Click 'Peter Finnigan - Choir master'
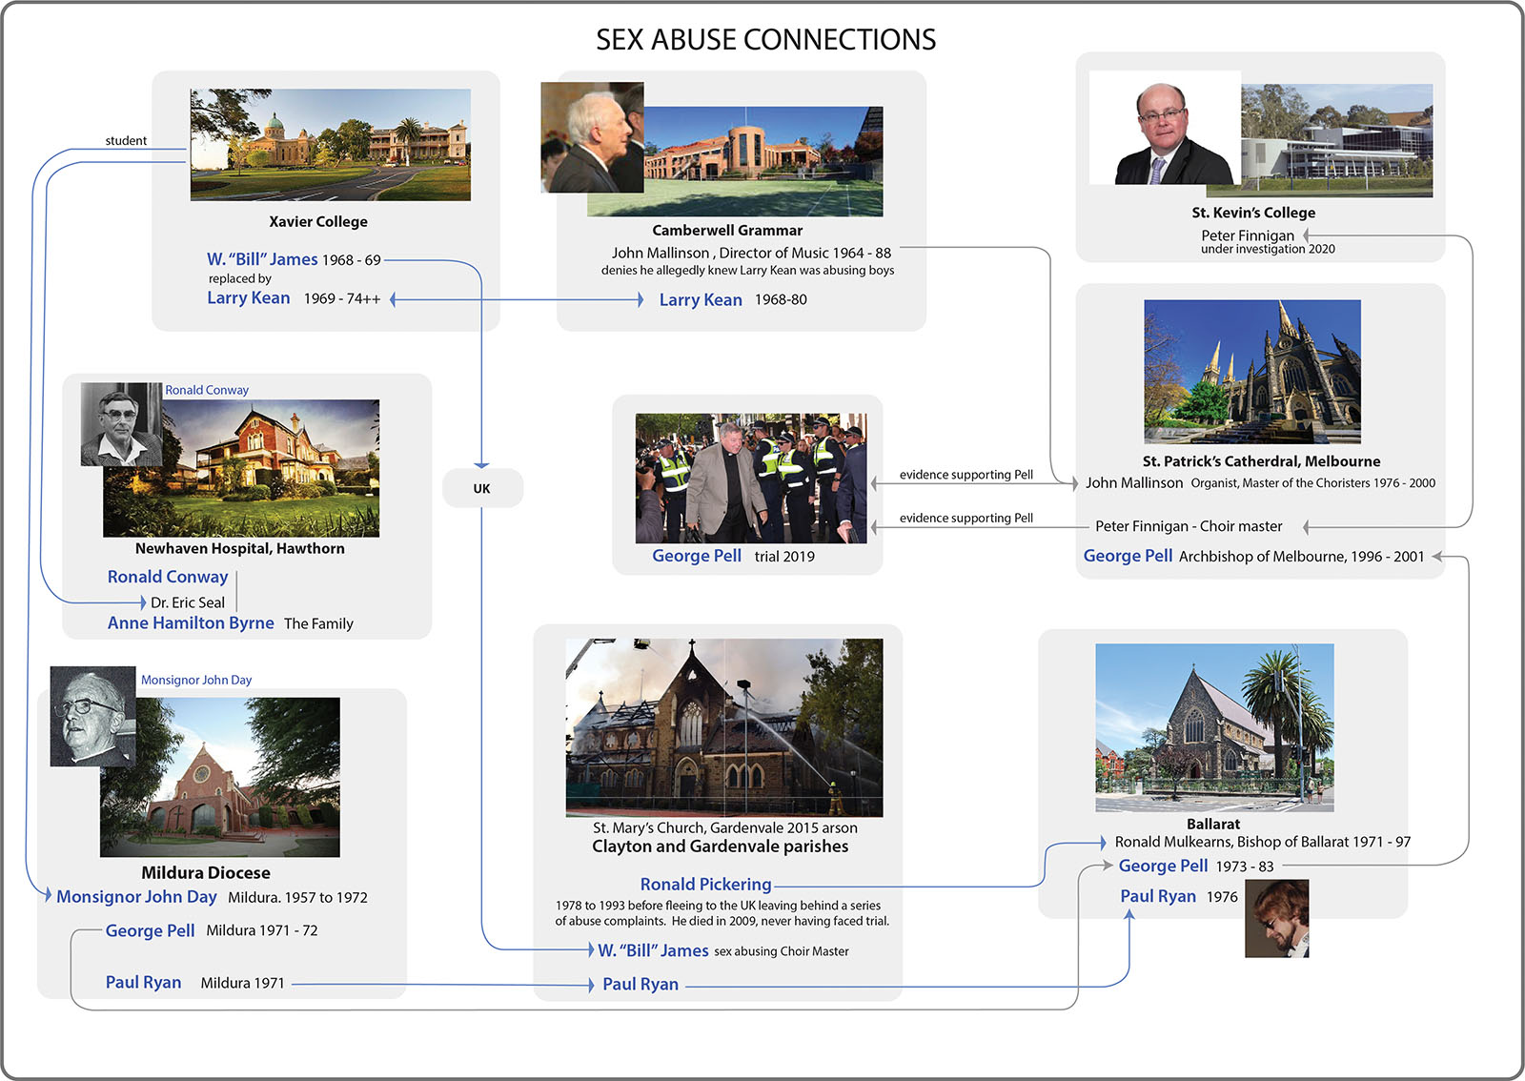 click(x=1189, y=526)
